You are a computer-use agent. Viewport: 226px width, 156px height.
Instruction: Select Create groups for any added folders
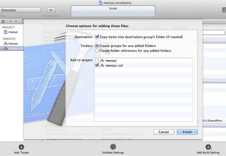[x=97, y=46]
